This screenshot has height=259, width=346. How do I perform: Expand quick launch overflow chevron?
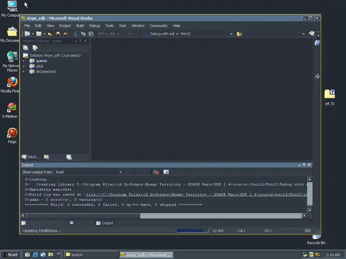coord(58,254)
